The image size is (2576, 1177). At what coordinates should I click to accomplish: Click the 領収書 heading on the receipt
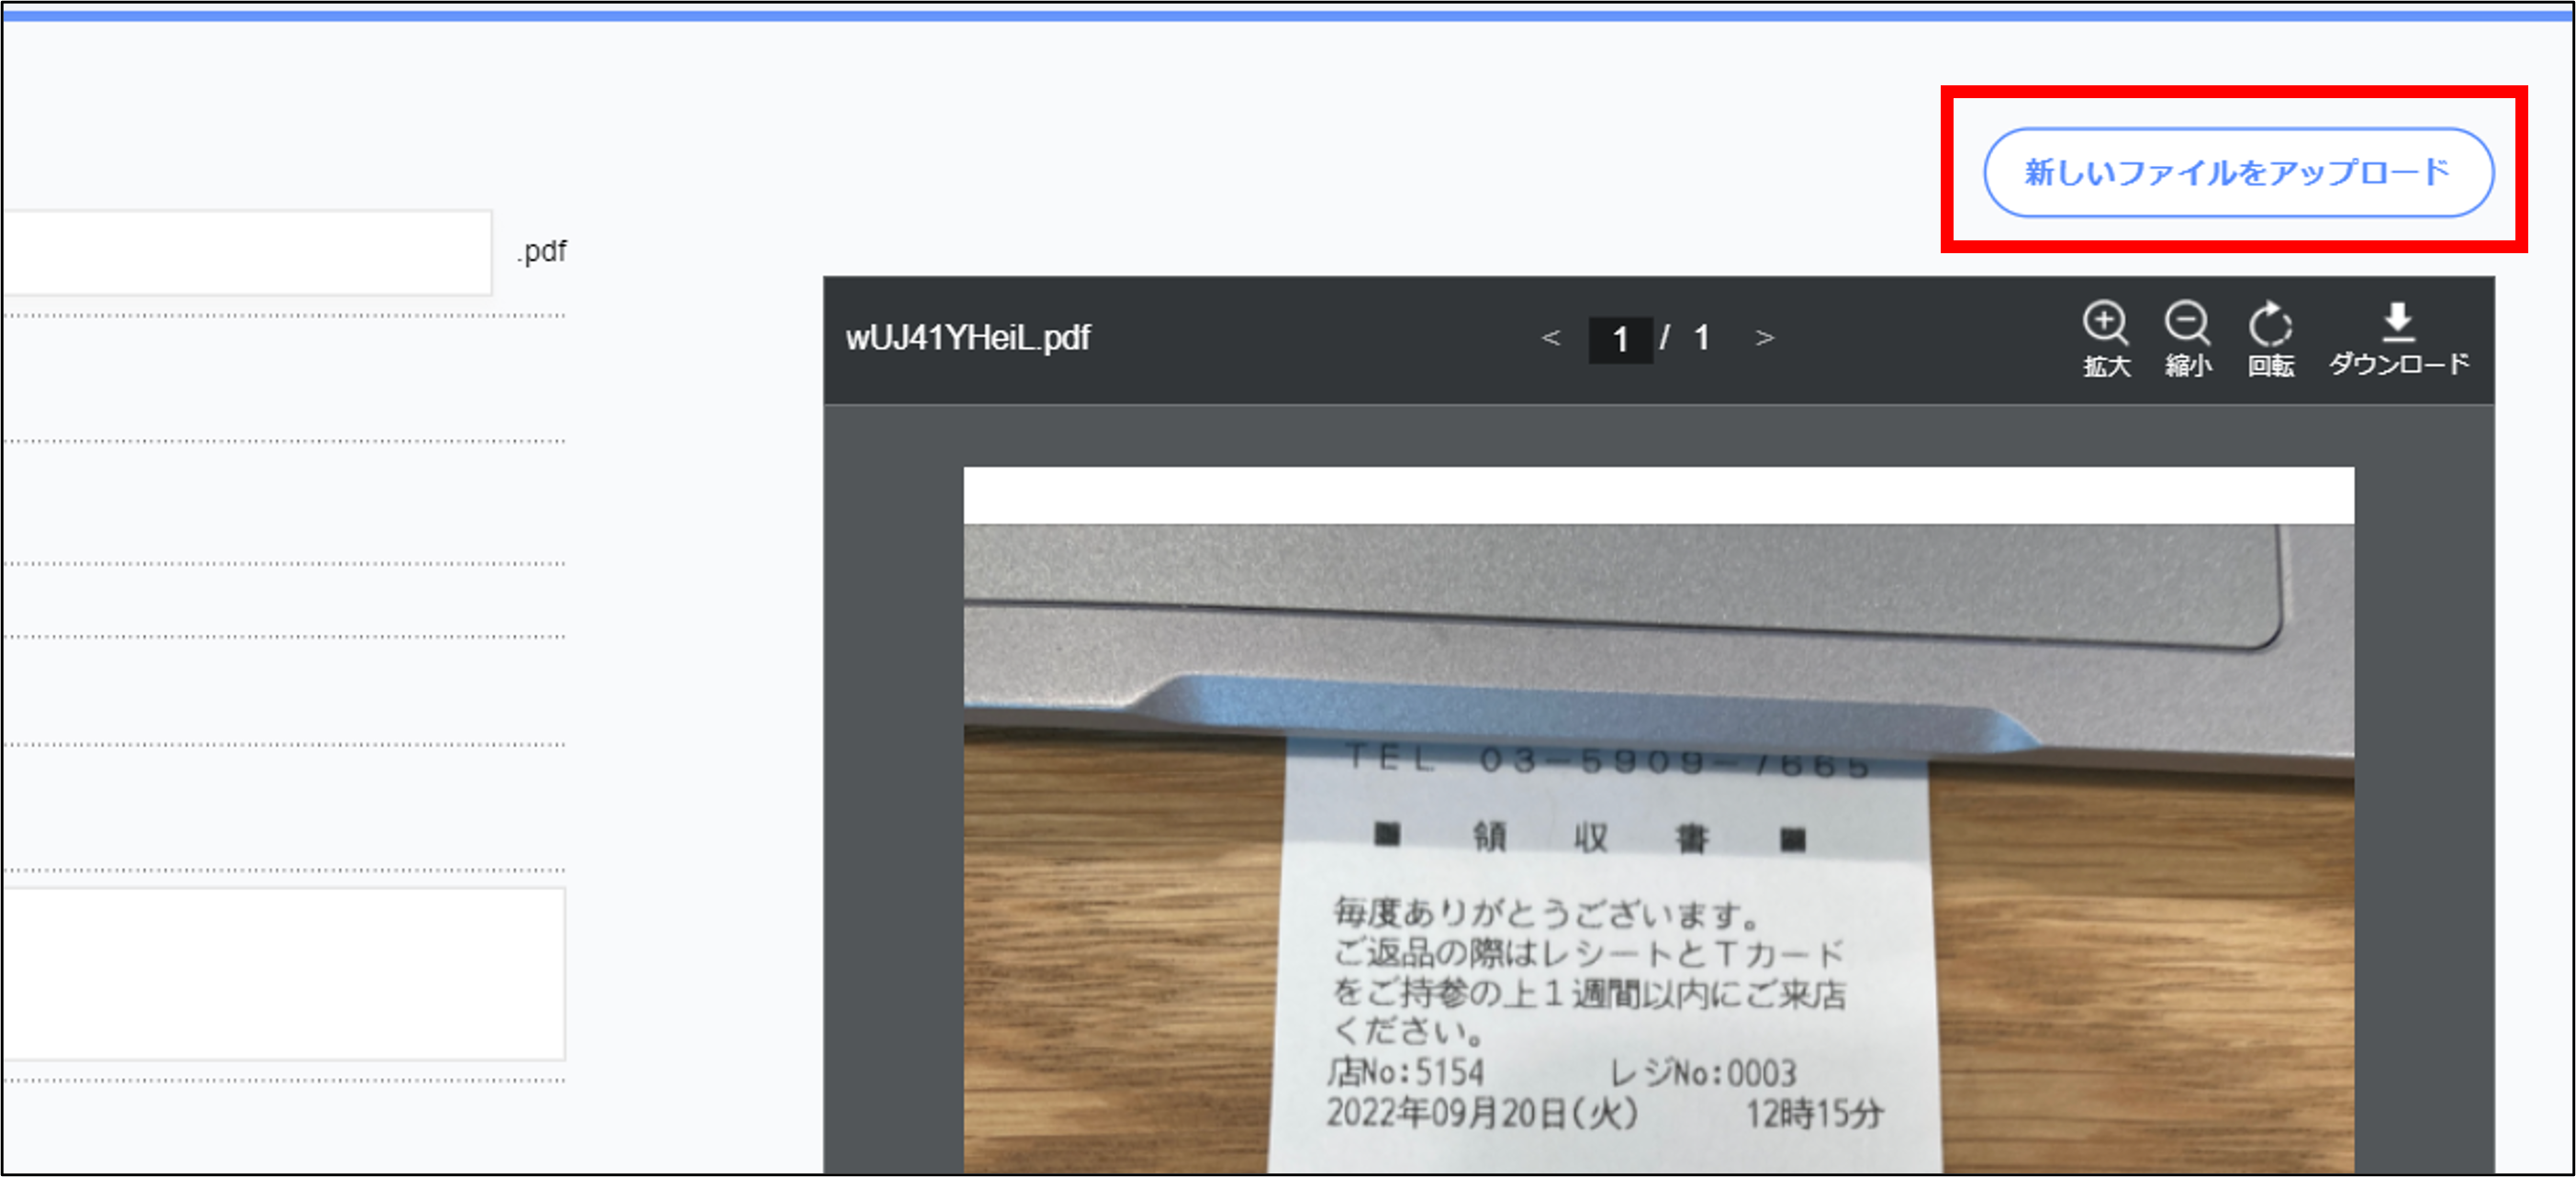1590,838
